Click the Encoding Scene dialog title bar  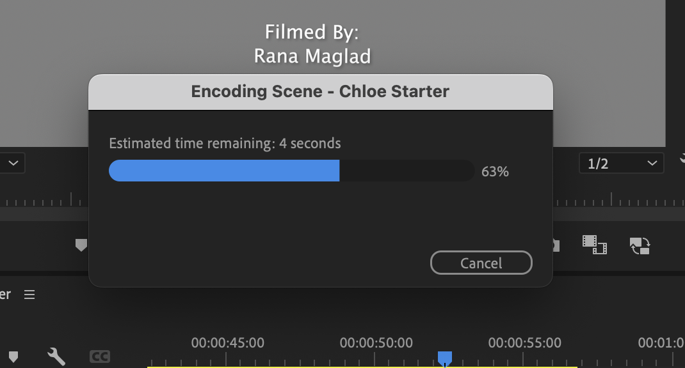[320, 91]
